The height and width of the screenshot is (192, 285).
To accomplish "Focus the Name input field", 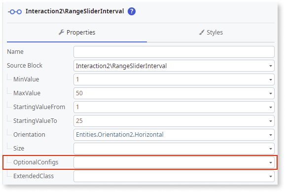I will tap(174, 52).
